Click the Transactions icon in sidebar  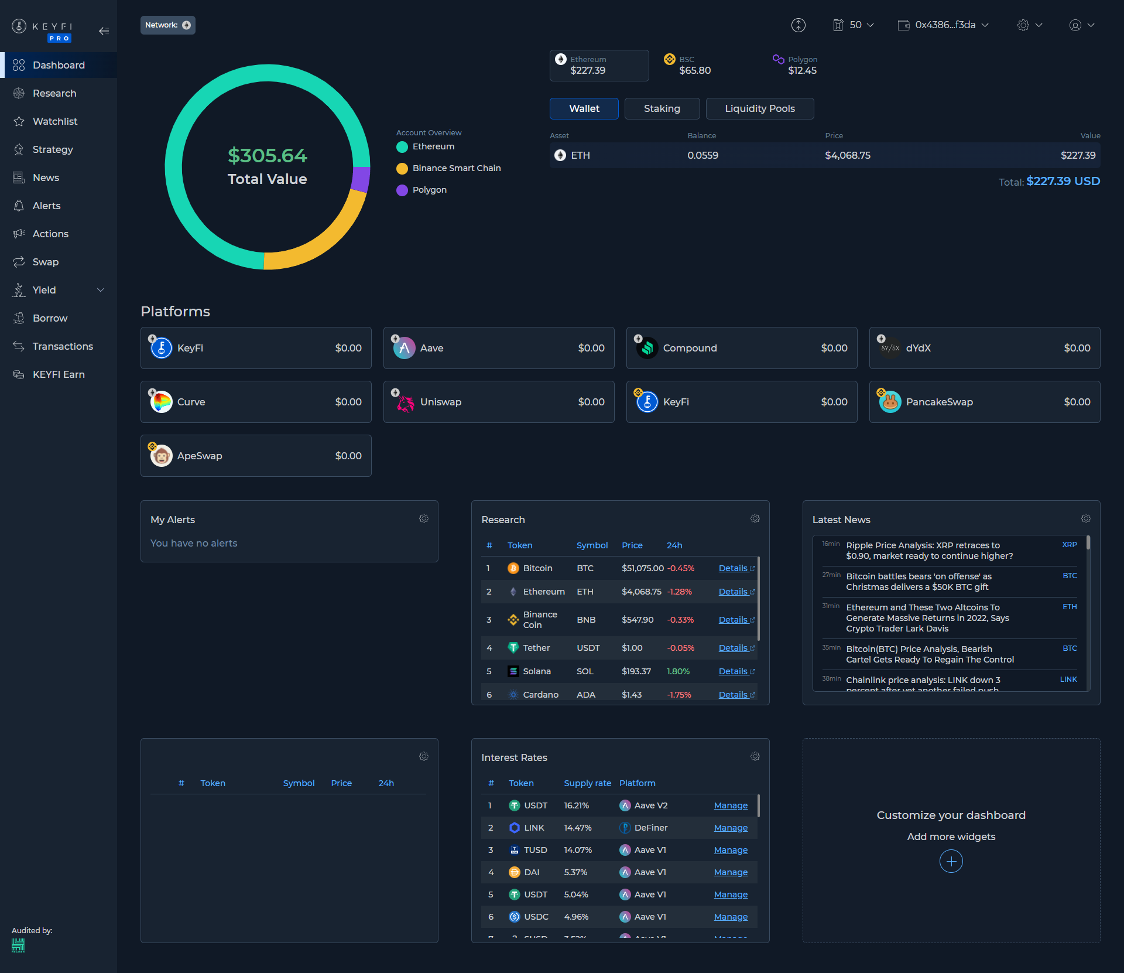pyautogui.click(x=19, y=346)
